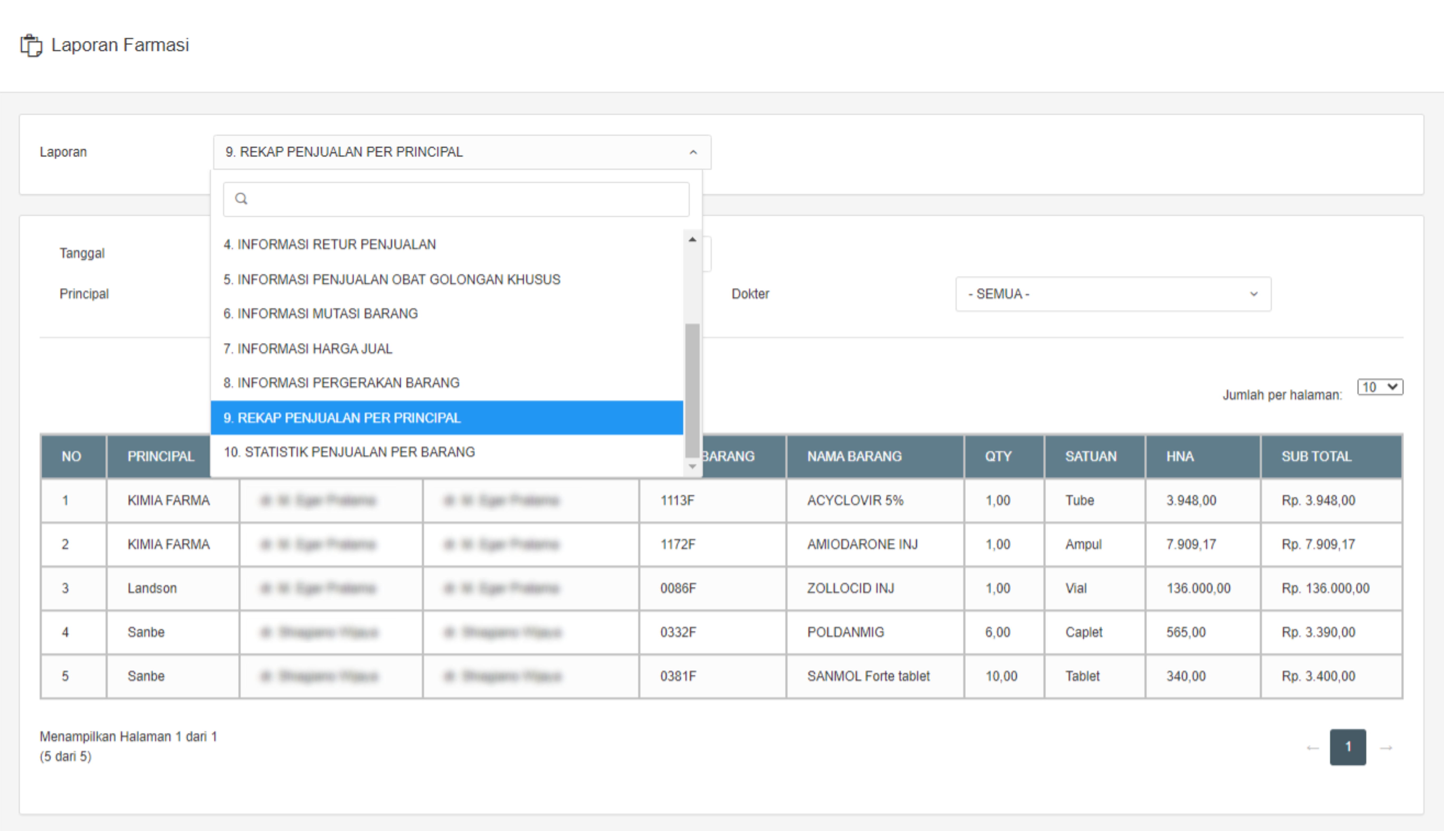Click the search magnifier icon in dropdown
The width and height of the screenshot is (1444, 831).
(x=241, y=199)
